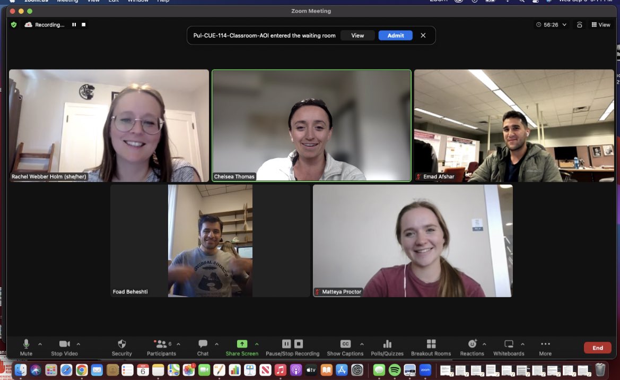
Task: Click the name label "Emad Afshar"
Action: click(439, 177)
